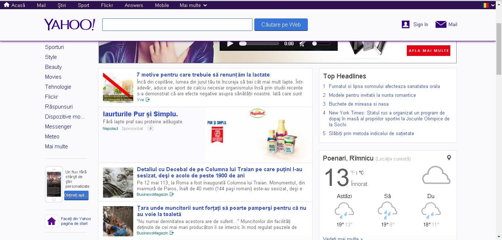Open Sporturi in left sidebar
This screenshot has width=502, height=240.
point(54,47)
